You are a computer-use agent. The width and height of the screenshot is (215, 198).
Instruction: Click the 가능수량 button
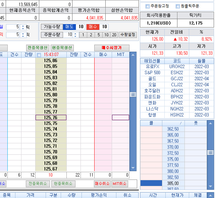(52, 27)
